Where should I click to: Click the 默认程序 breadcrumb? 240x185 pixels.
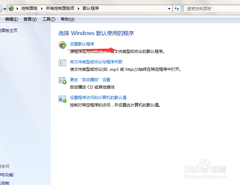91,8
